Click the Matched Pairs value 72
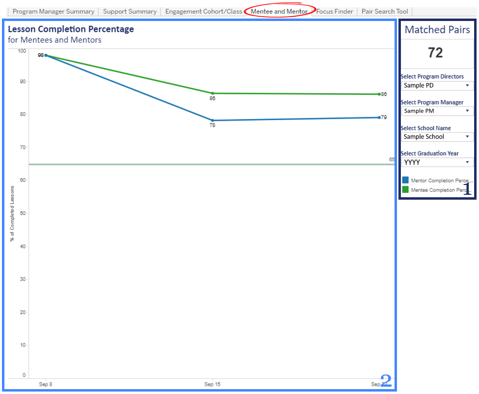Screen dimensions: 479x394 [436, 53]
